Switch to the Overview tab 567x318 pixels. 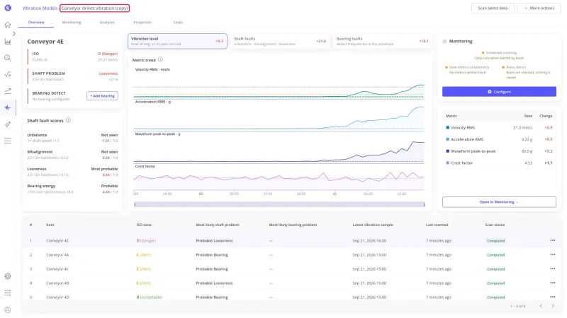(36, 23)
